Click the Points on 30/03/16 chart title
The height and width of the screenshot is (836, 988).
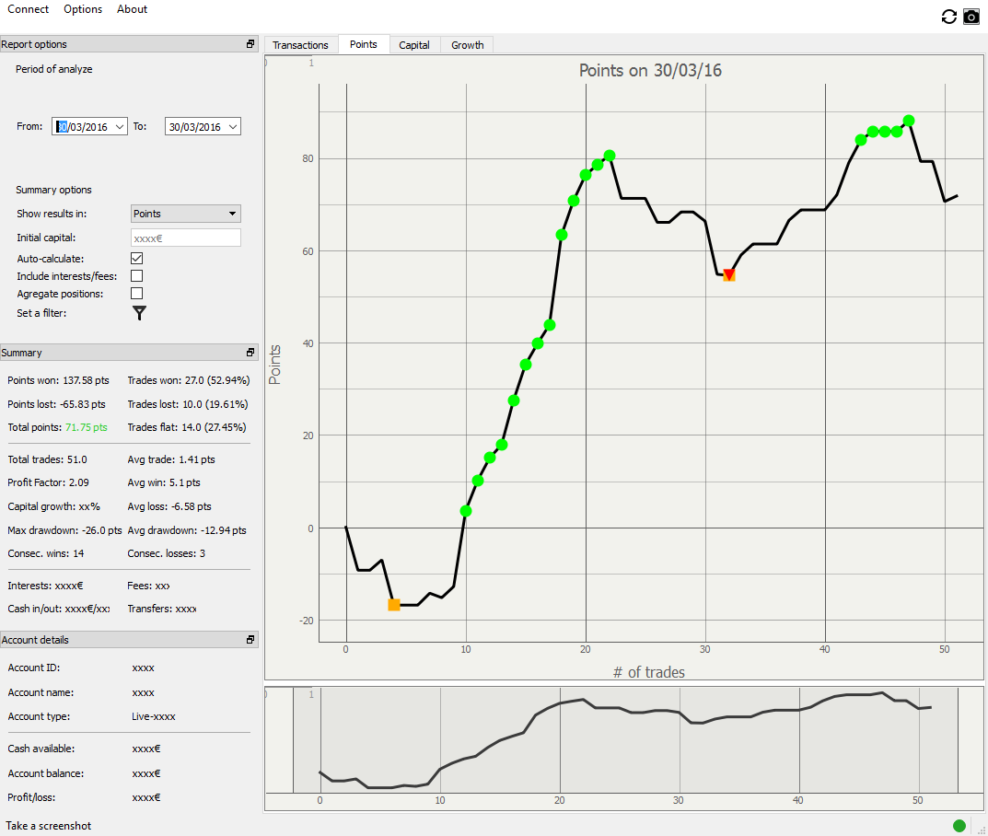coord(650,70)
